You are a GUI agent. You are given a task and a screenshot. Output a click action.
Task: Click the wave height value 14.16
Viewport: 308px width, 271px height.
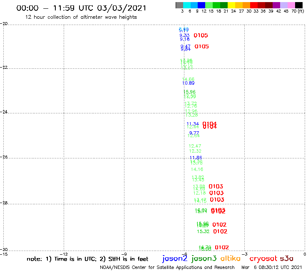click(197, 169)
